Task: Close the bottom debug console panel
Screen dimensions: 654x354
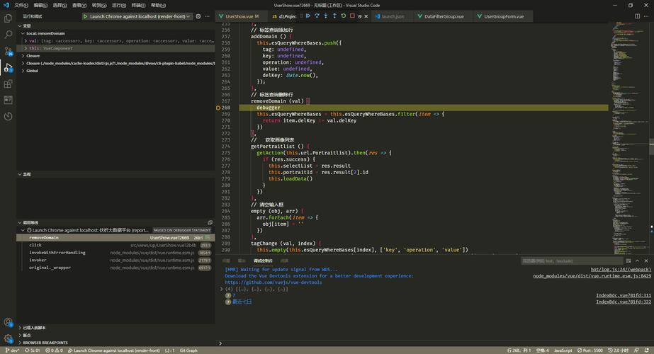Action: (x=646, y=261)
